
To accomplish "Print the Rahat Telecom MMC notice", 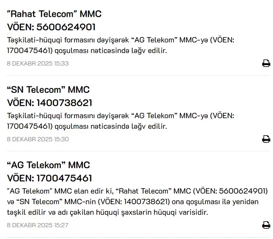I will pos(266,63).
